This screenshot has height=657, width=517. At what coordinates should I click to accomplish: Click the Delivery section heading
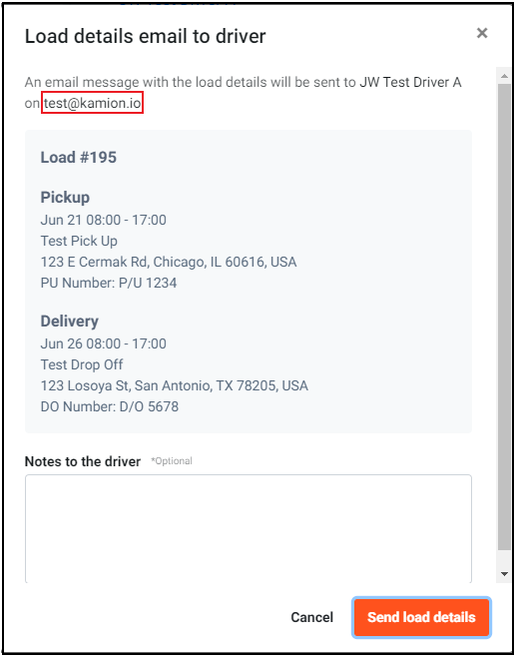[70, 321]
